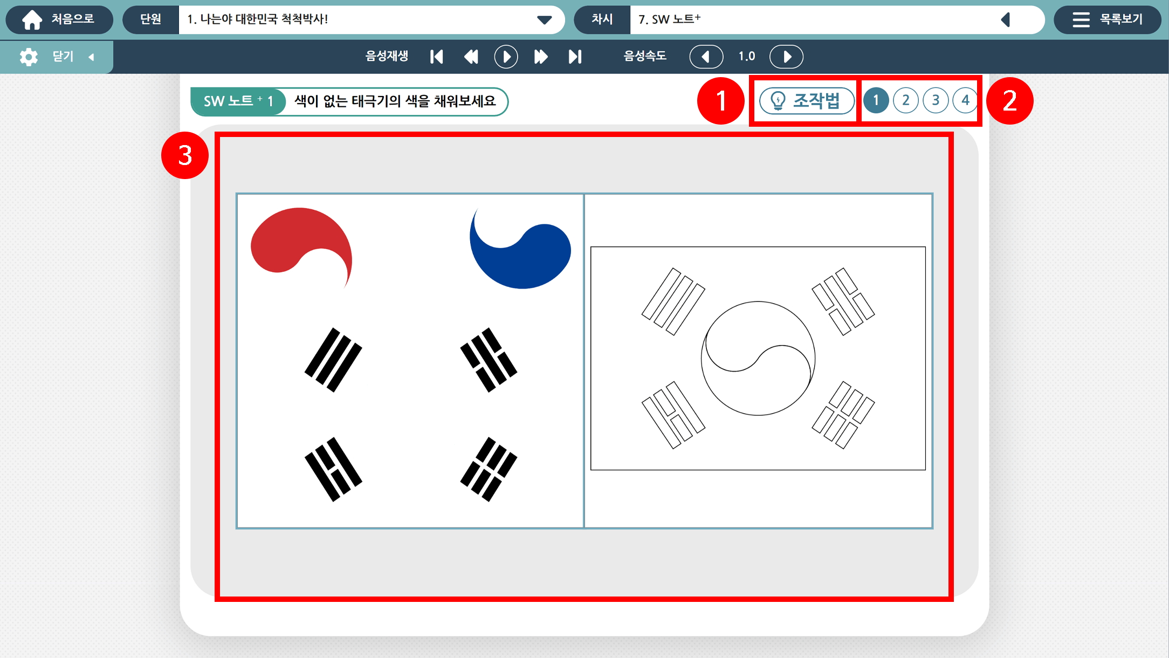
Task: Click the 1.0 audio speed value
Action: coord(747,56)
